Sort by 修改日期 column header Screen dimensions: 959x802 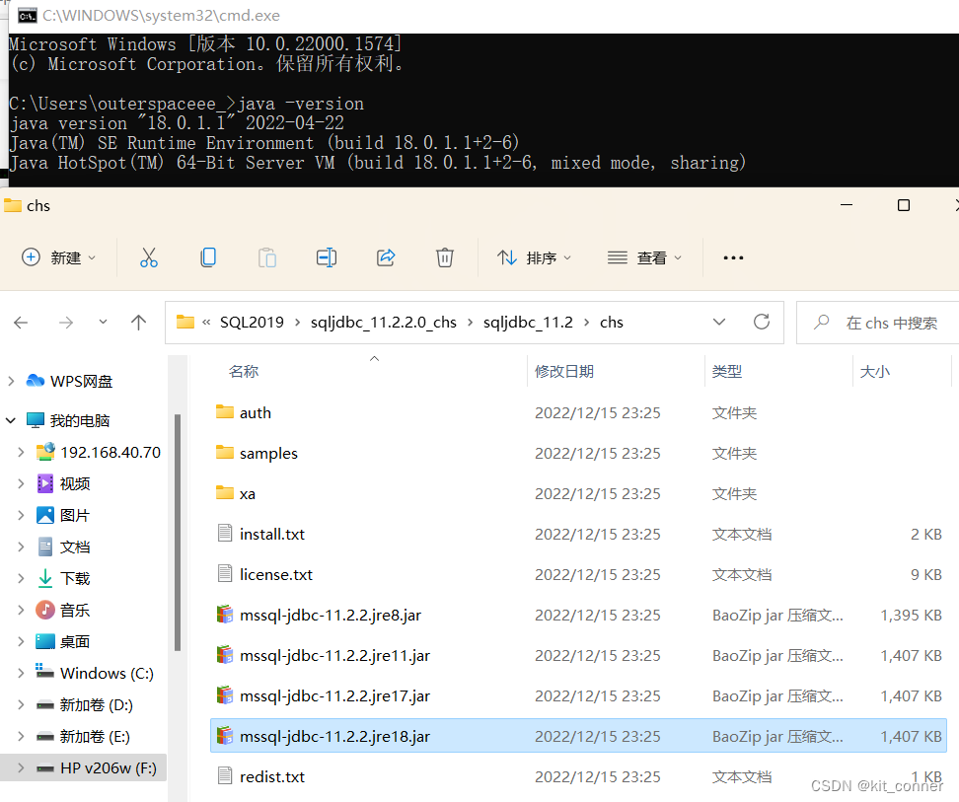click(x=564, y=371)
